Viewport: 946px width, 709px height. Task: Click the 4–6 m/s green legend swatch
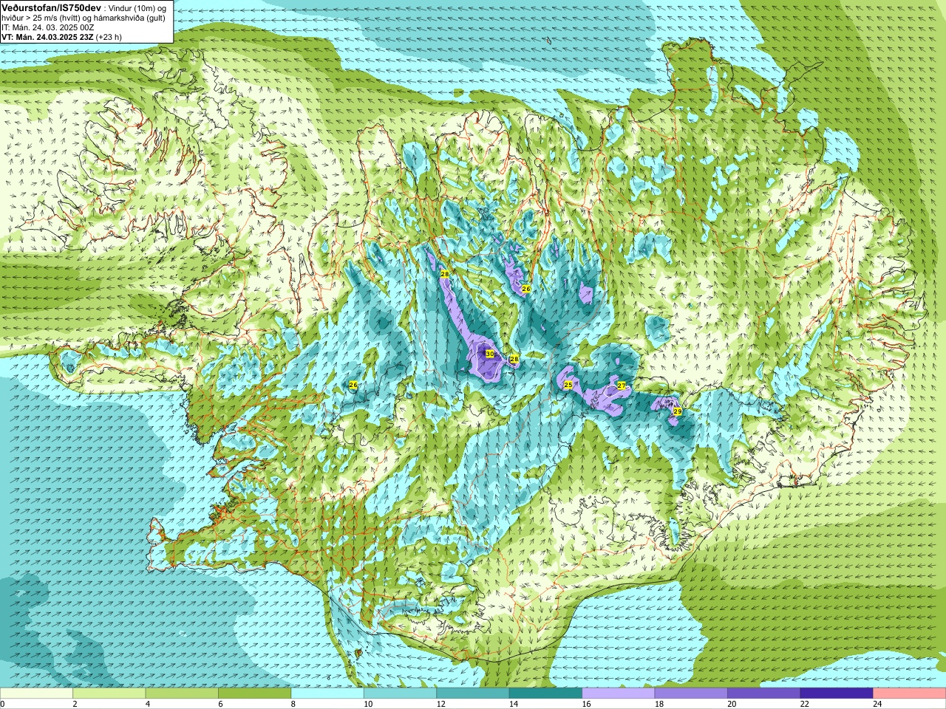coord(182,693)
